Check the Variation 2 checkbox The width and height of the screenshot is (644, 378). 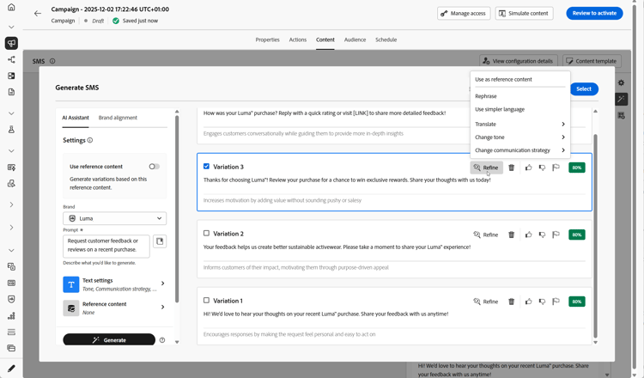click(x=206, y=234)
